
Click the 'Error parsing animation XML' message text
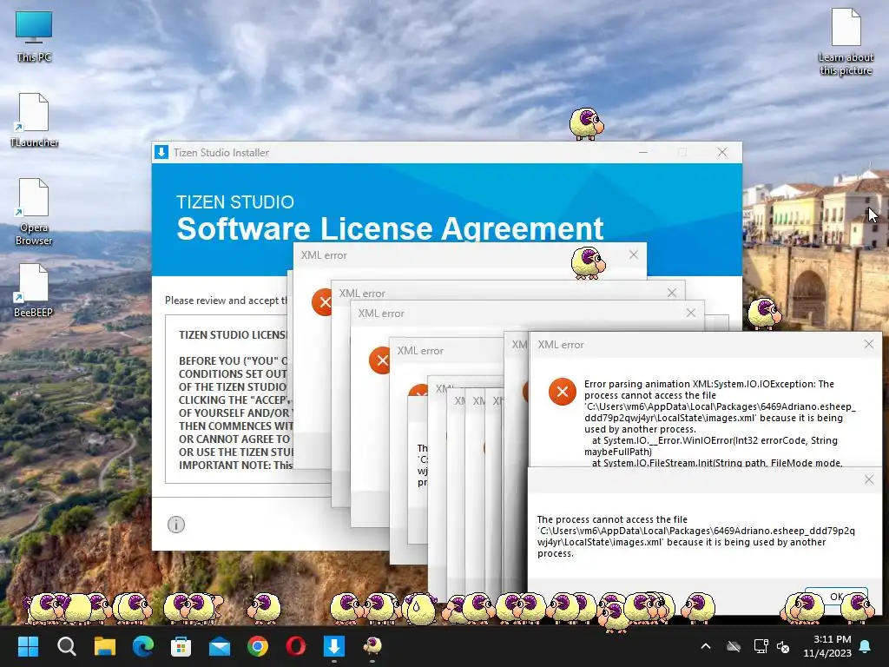click(x=720, y=423)
